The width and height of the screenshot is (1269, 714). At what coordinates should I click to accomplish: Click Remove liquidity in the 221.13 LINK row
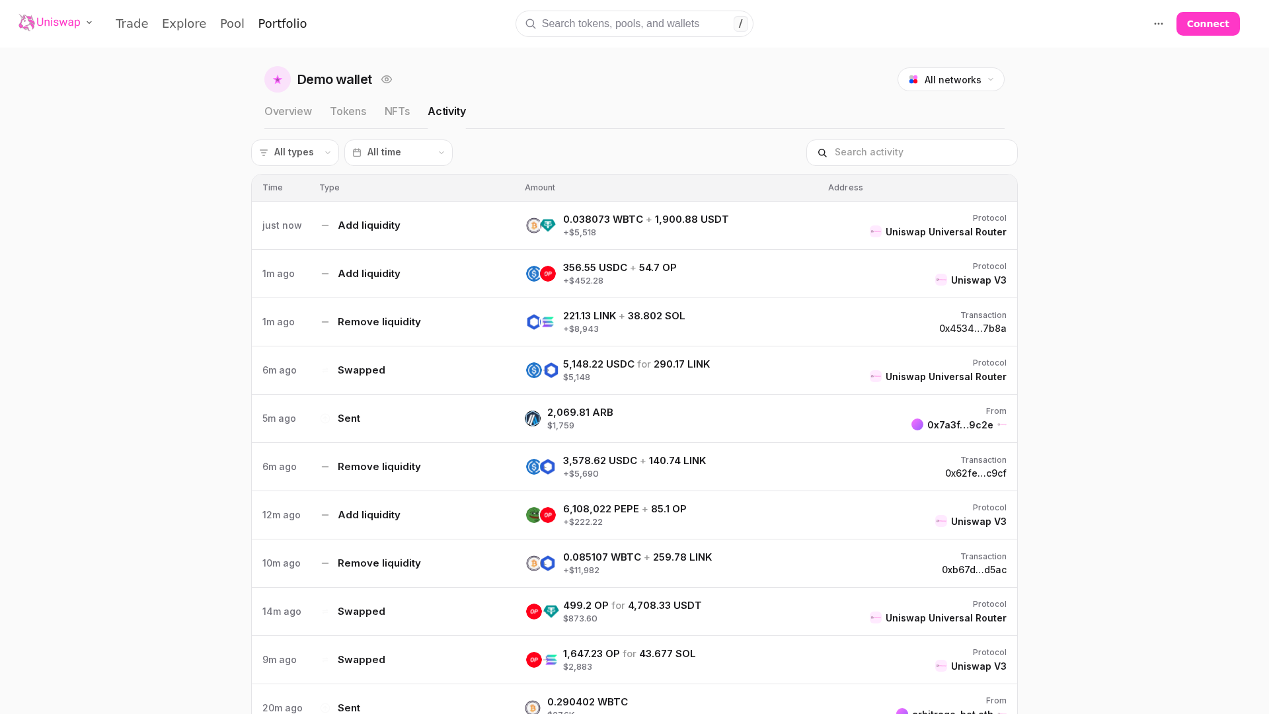click(x=379, y=322)
